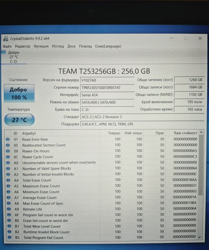
Task: Click status icon of Total Erase Count row
Action: click(8, 180)
